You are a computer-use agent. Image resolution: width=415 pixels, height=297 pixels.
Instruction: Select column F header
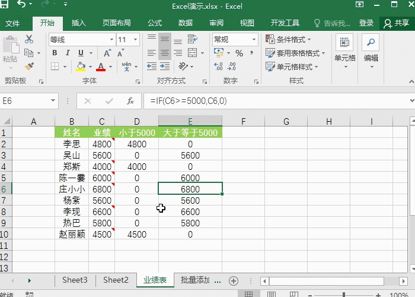(x=243, y=121)
